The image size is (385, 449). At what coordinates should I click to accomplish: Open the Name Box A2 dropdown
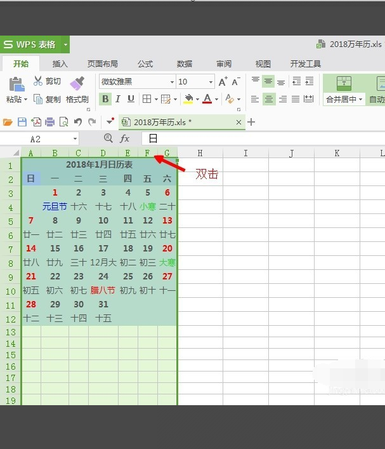click(75, 139)
